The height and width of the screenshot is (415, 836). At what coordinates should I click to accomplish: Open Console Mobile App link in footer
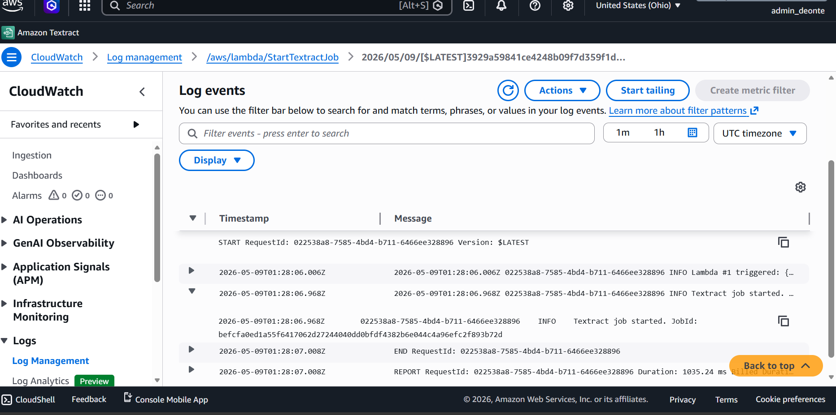pos(165,399)
